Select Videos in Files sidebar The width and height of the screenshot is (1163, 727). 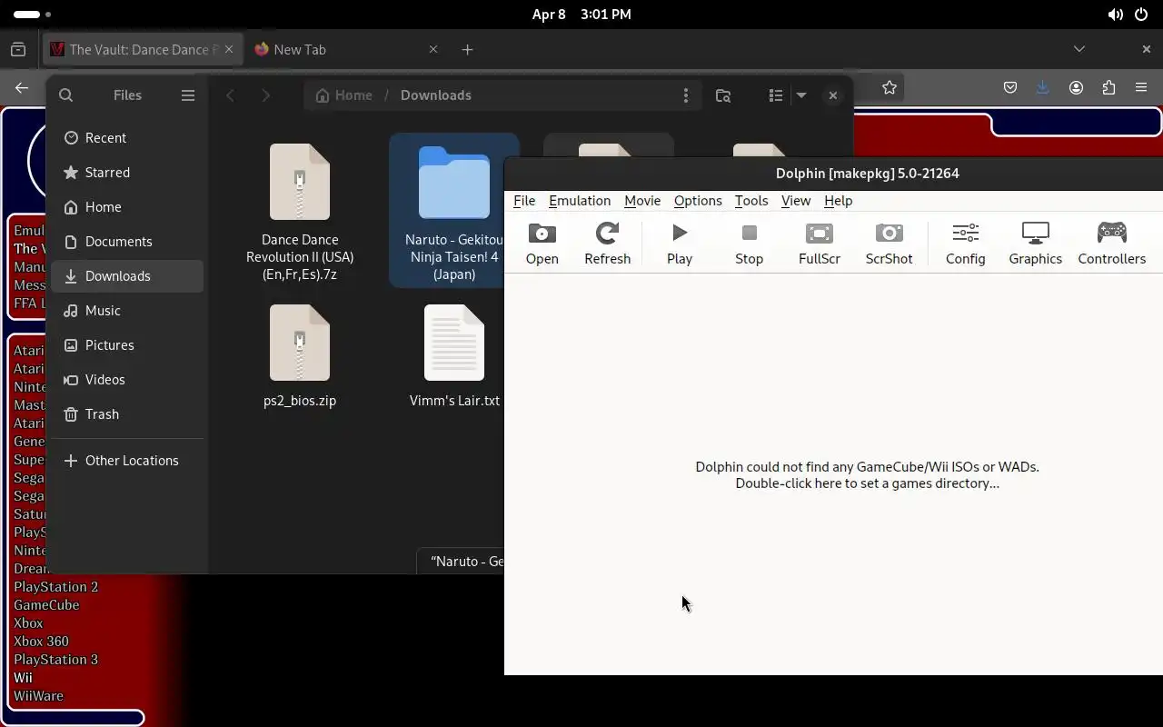(127, 380)
